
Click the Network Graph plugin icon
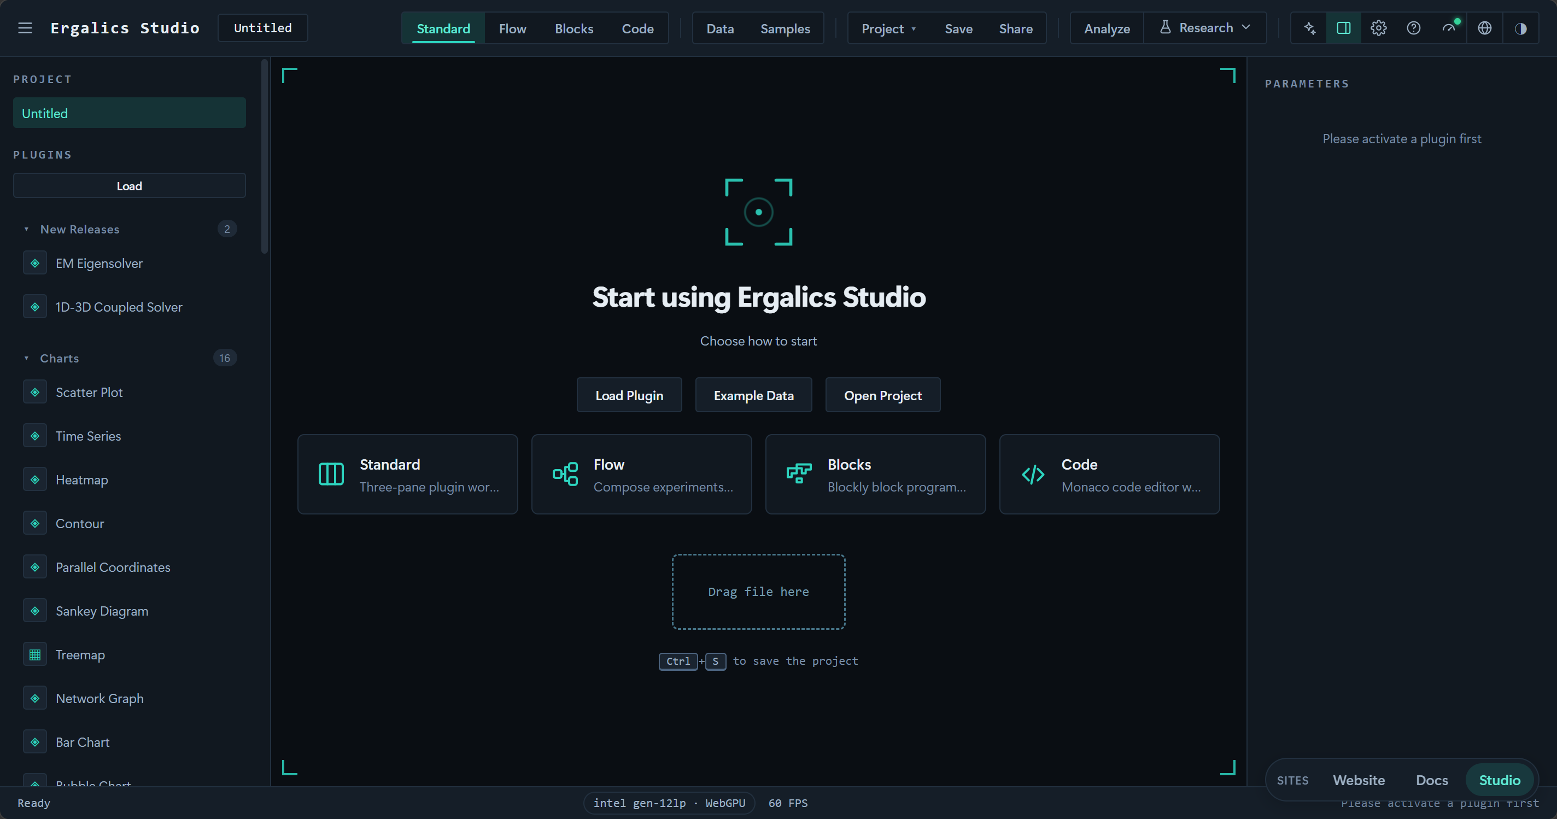point(35,699)
